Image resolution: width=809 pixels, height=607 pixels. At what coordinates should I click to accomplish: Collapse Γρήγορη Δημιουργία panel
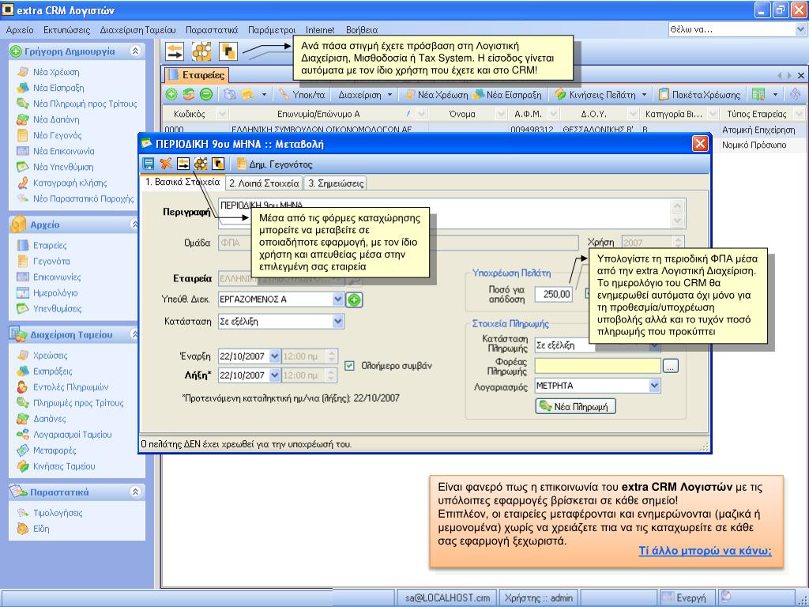tap(135, 51)
